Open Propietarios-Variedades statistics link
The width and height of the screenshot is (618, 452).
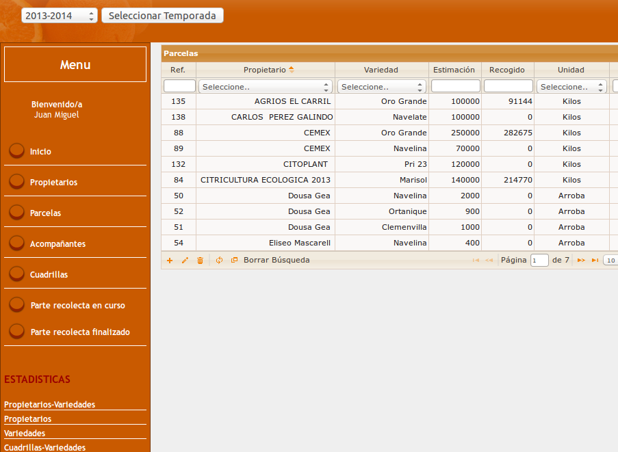tap(50, 404)
